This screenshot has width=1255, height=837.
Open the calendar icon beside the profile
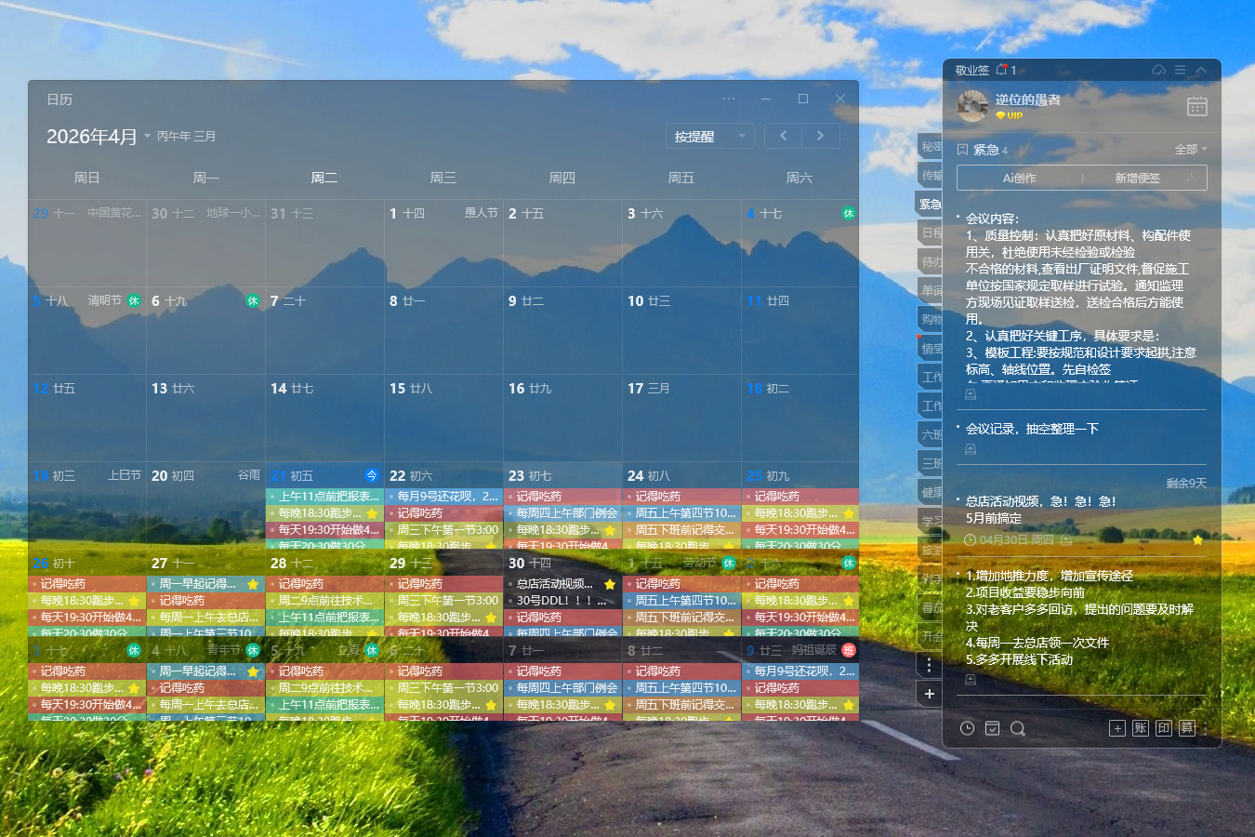pyautogui.click(x=1196, y=107)
